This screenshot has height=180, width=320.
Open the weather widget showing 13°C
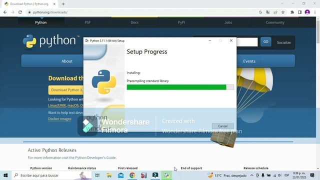tap(227, 175)
